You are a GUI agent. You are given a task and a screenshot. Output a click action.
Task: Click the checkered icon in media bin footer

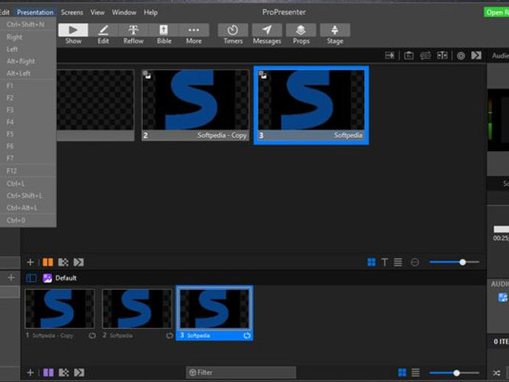[x=63, y=372]
